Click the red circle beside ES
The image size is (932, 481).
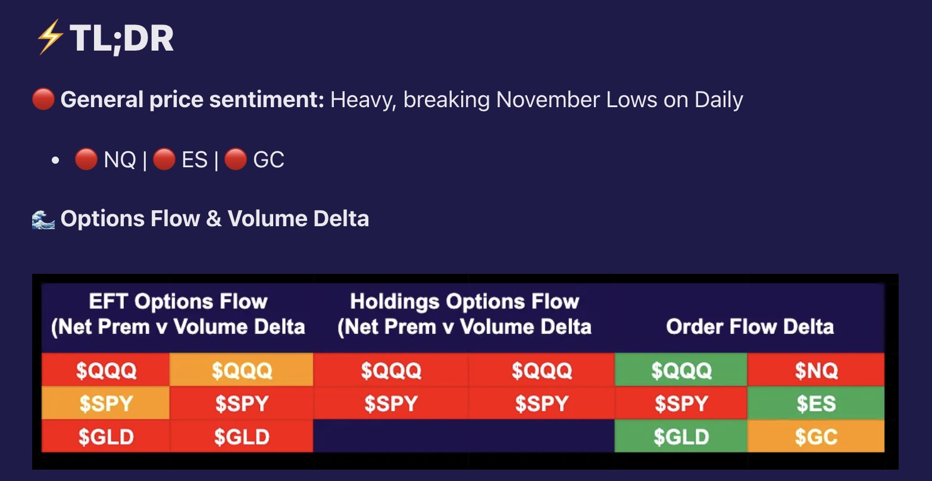point(164,160)
